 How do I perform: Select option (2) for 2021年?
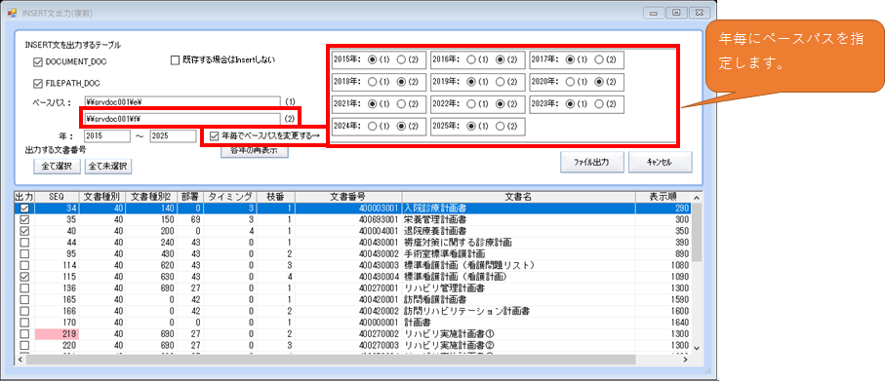(400, 104)
